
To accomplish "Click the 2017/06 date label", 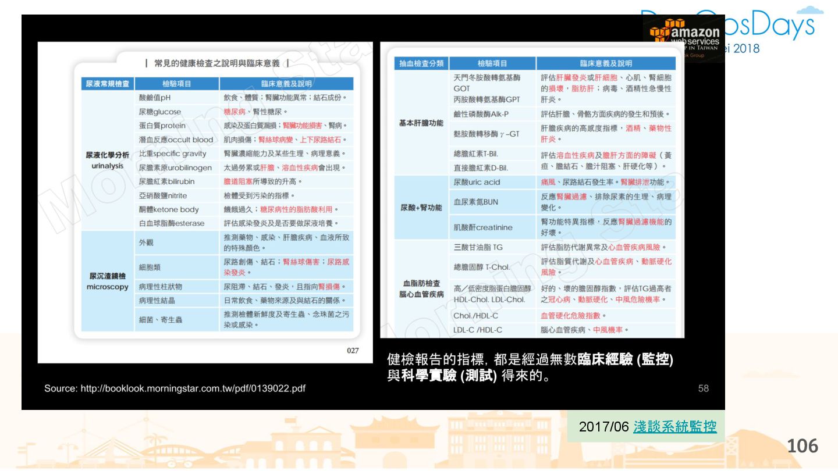I will pyautogui.click(x=603, y=427).
